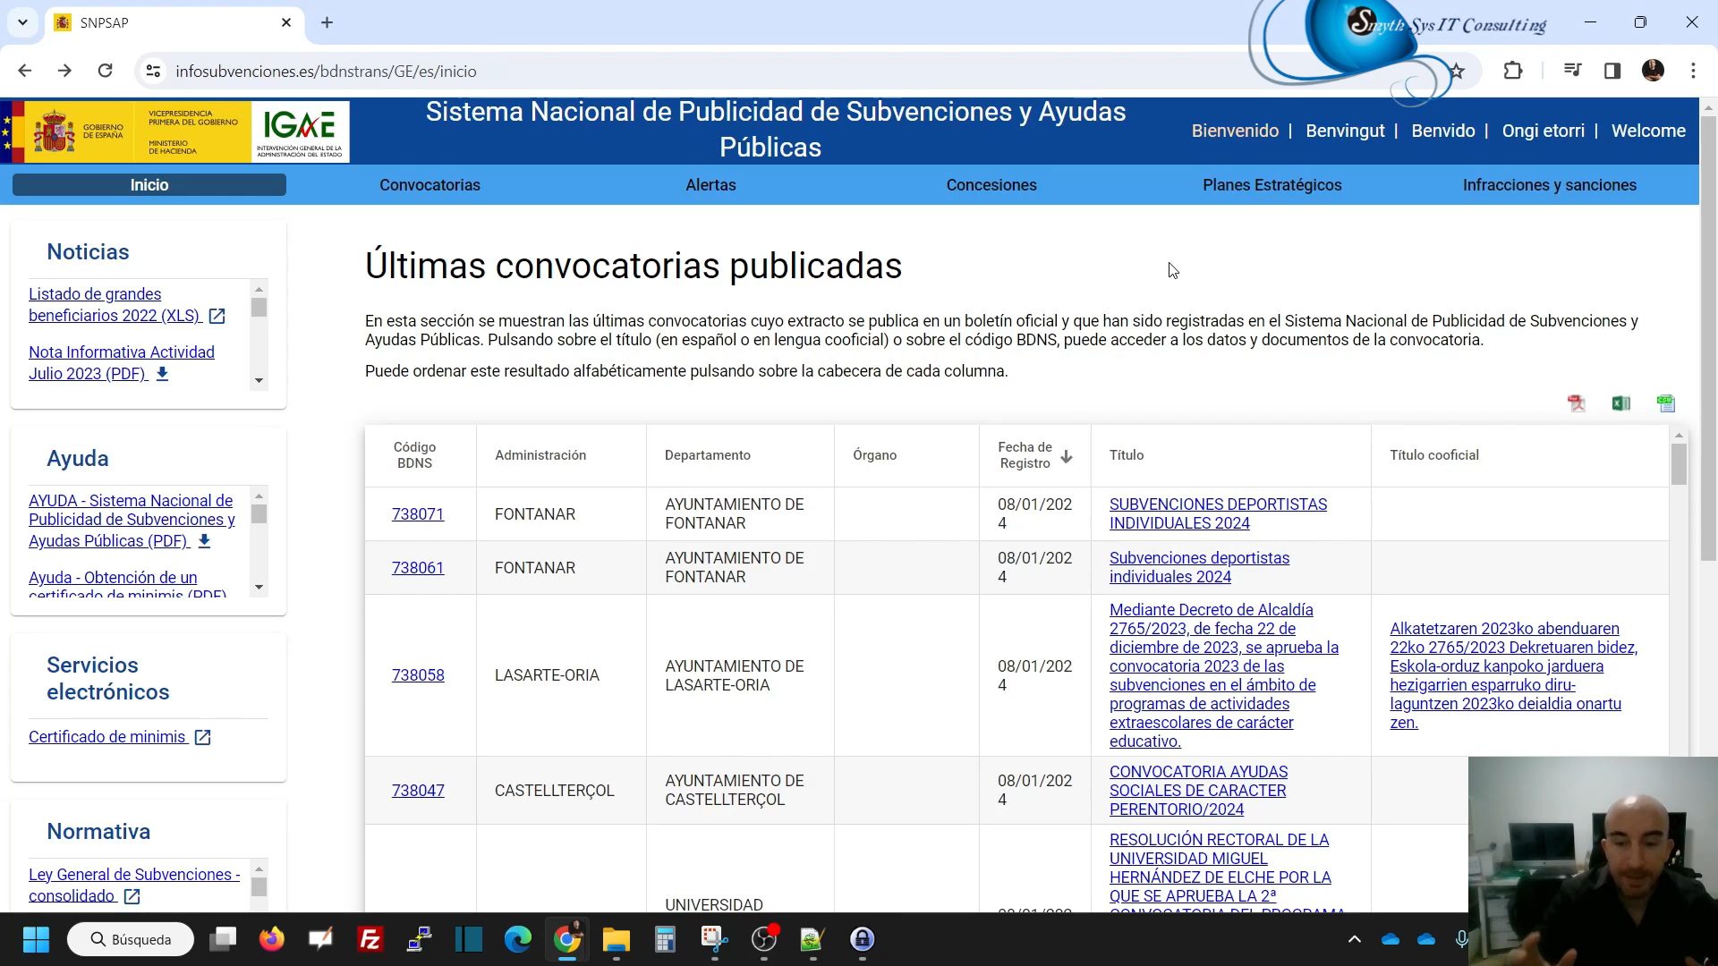Viewport: 1718px width, 966px height.
Task: Export results to Excel icon
Action: pos(1620,403)
